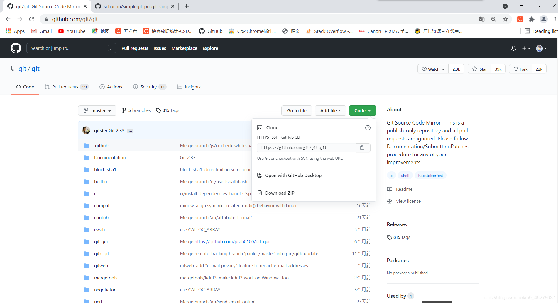Click the gitster avatar image
The height and width of the screenshot is (303, 558).
pyautogui.click(x=86, y=130)
